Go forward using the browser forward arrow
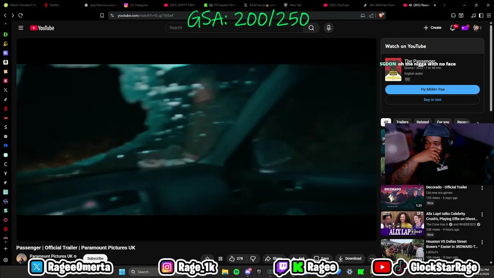 [x=13, y=15]
